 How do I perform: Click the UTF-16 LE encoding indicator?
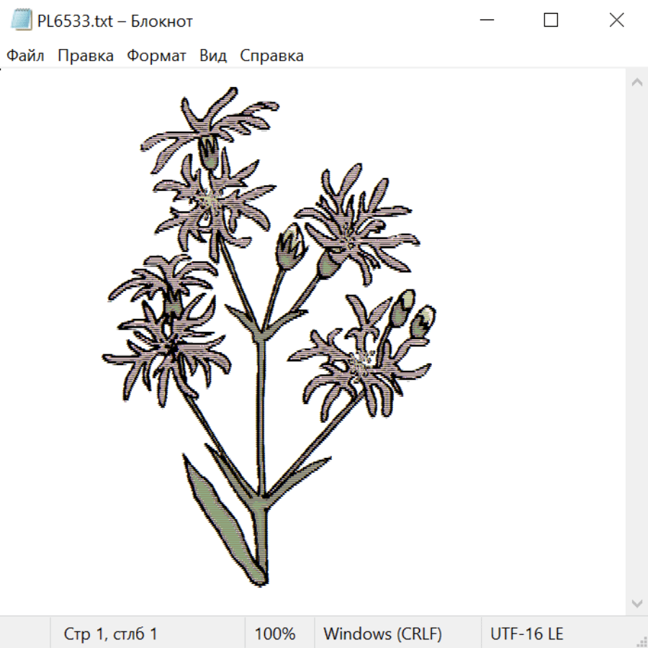click(x=526, y=634)
